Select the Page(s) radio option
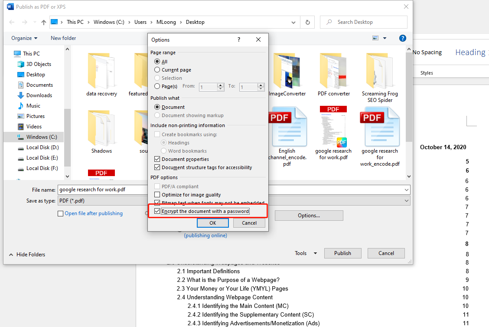The width and height of the screenshot is (489, 327). (157, 86)
